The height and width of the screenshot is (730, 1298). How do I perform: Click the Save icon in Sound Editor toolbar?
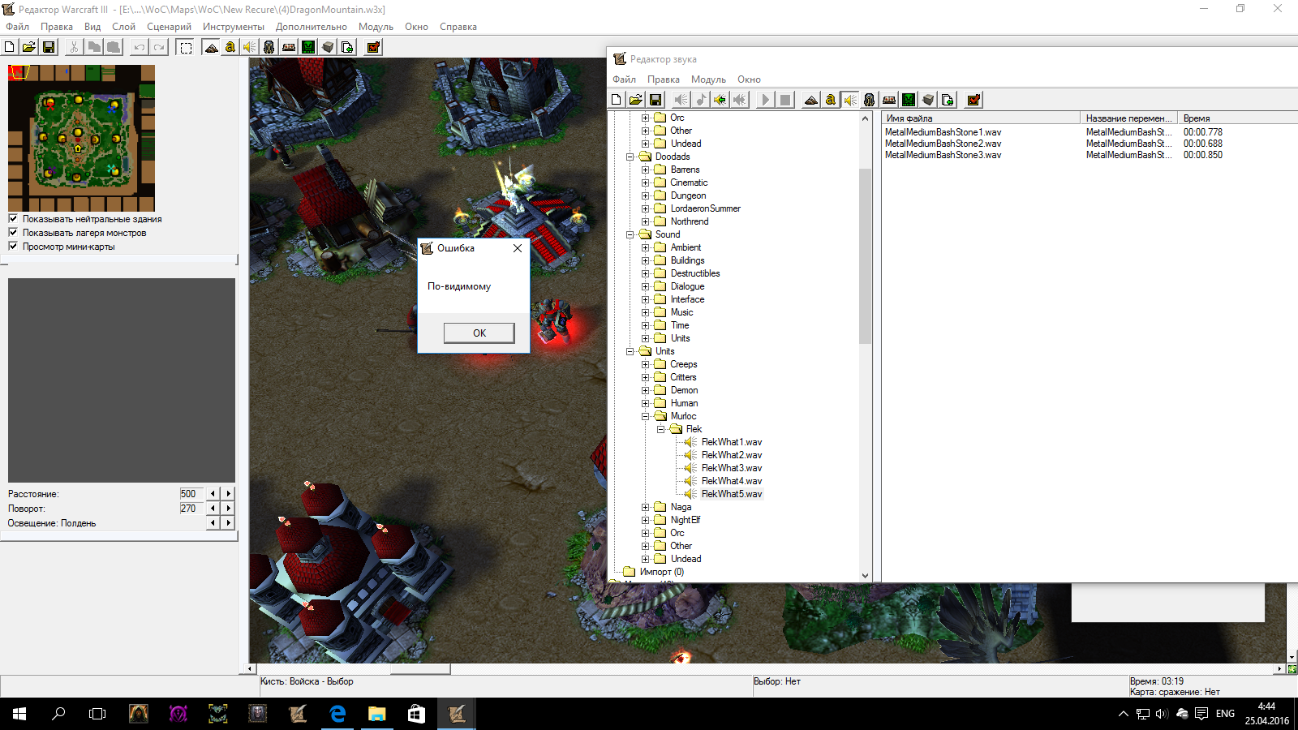[655, 100]
